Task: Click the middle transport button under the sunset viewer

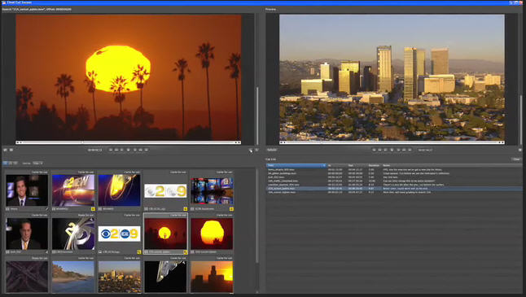Action: click(128, 150)
